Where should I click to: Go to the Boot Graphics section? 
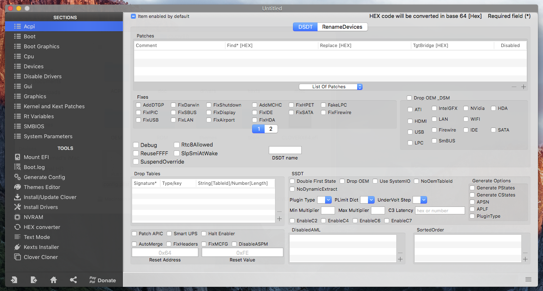coord(65,46)
